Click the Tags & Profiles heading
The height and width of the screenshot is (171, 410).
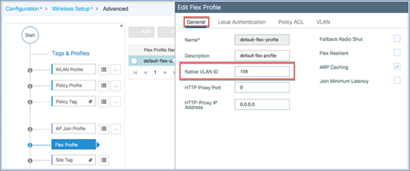click(70, 53)
